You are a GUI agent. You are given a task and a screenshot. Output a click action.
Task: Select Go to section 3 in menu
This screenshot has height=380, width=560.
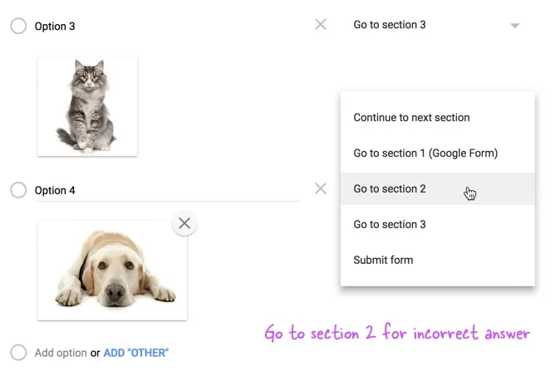[x=390, y=225]
